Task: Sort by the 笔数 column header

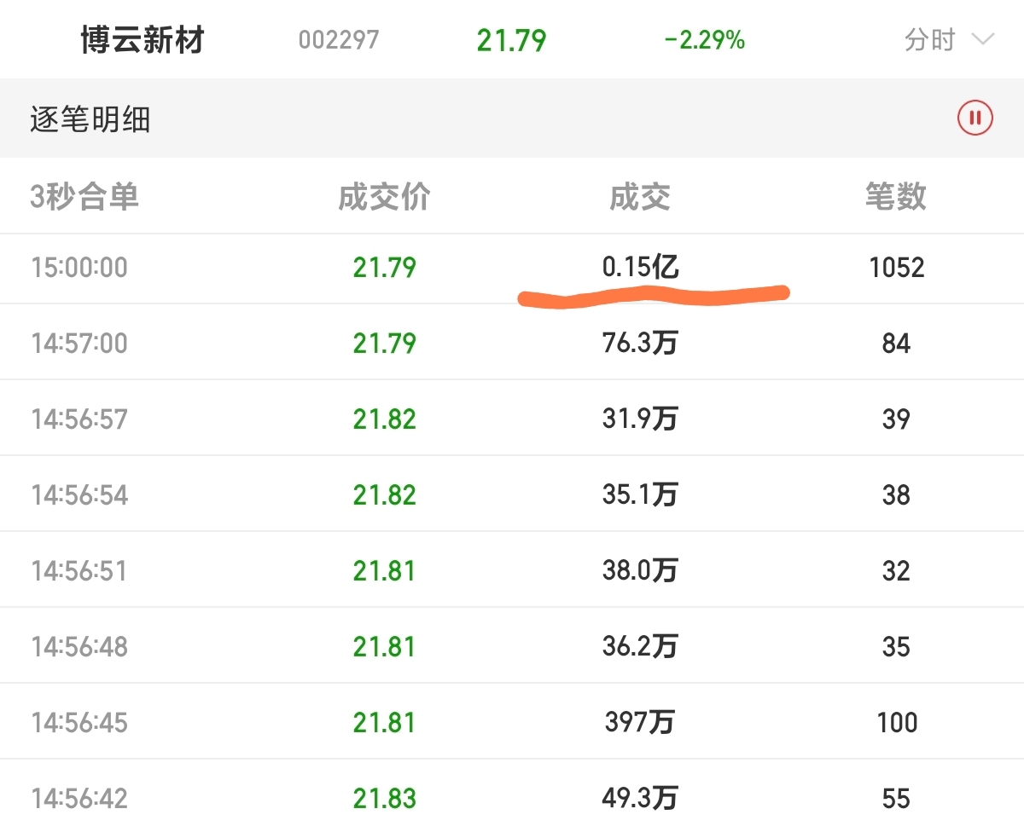Action: tap(895, 197)
